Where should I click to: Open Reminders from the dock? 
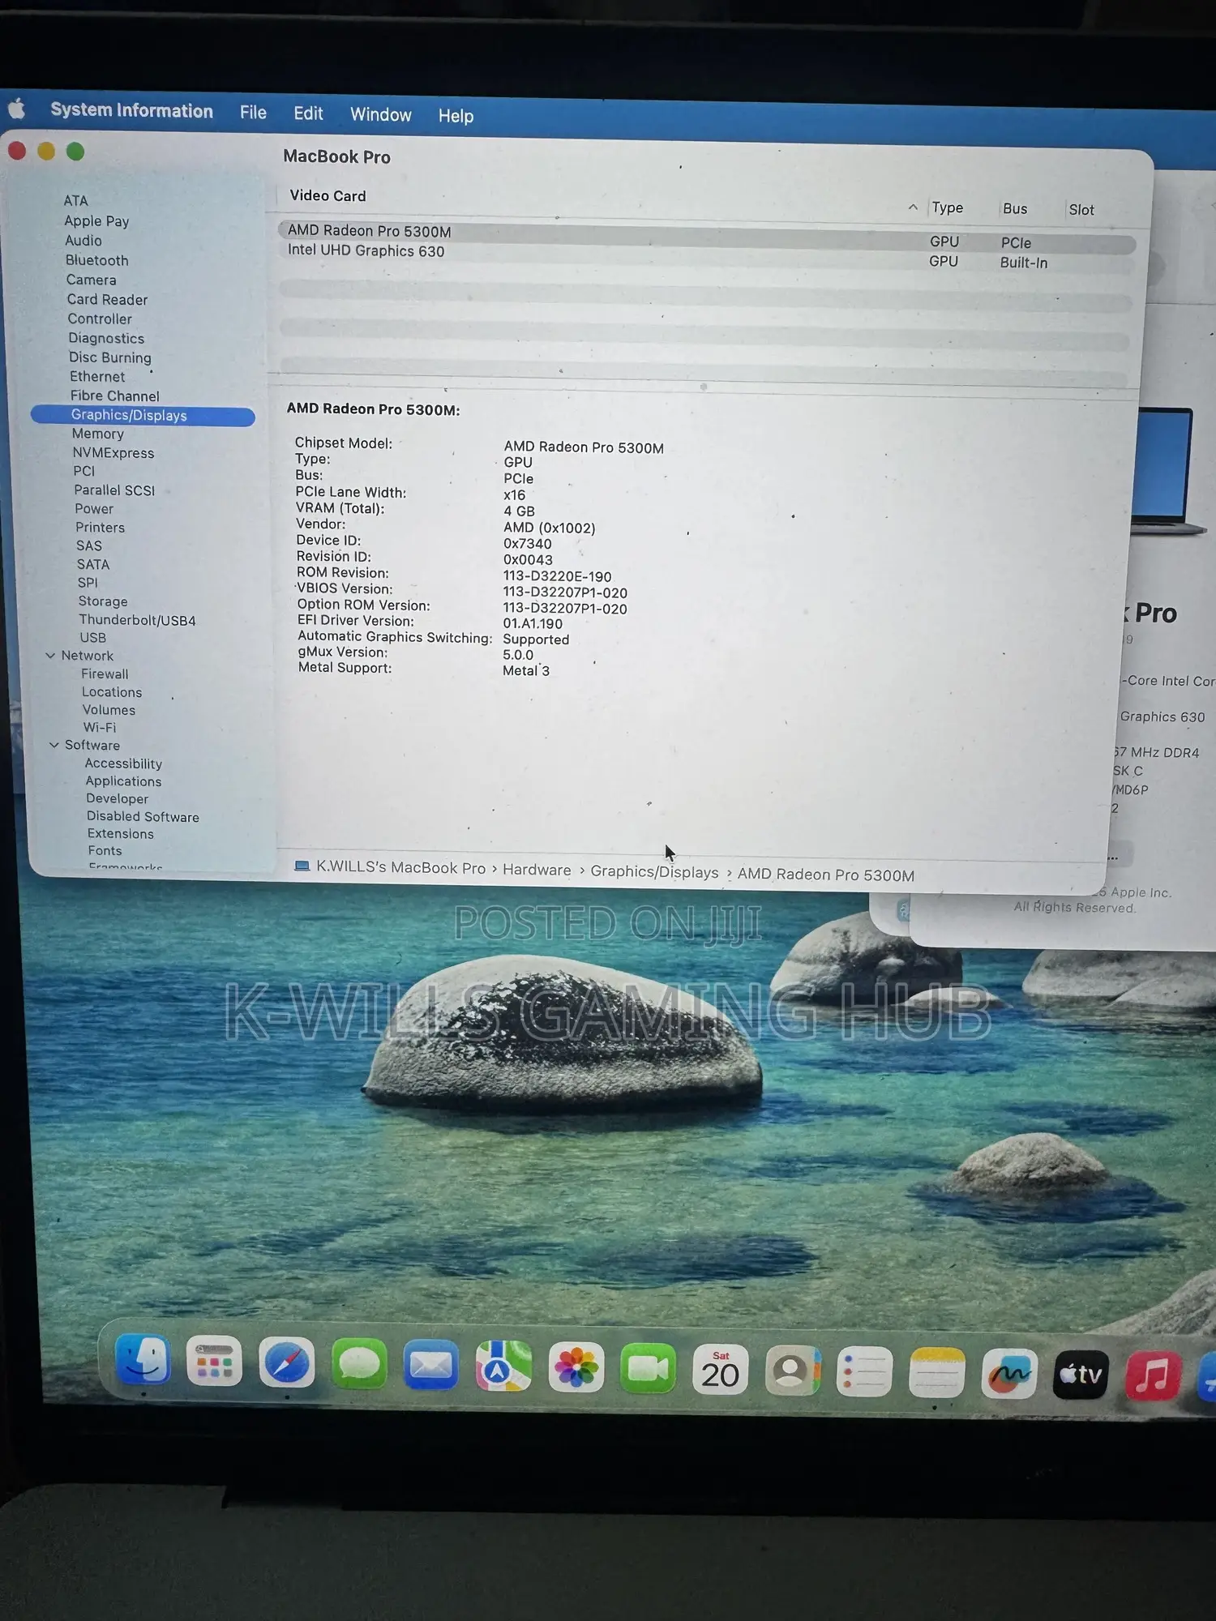[864, 1373]
